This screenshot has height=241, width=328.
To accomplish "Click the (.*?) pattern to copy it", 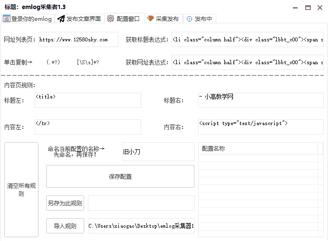I will click(x=53, y=62).
